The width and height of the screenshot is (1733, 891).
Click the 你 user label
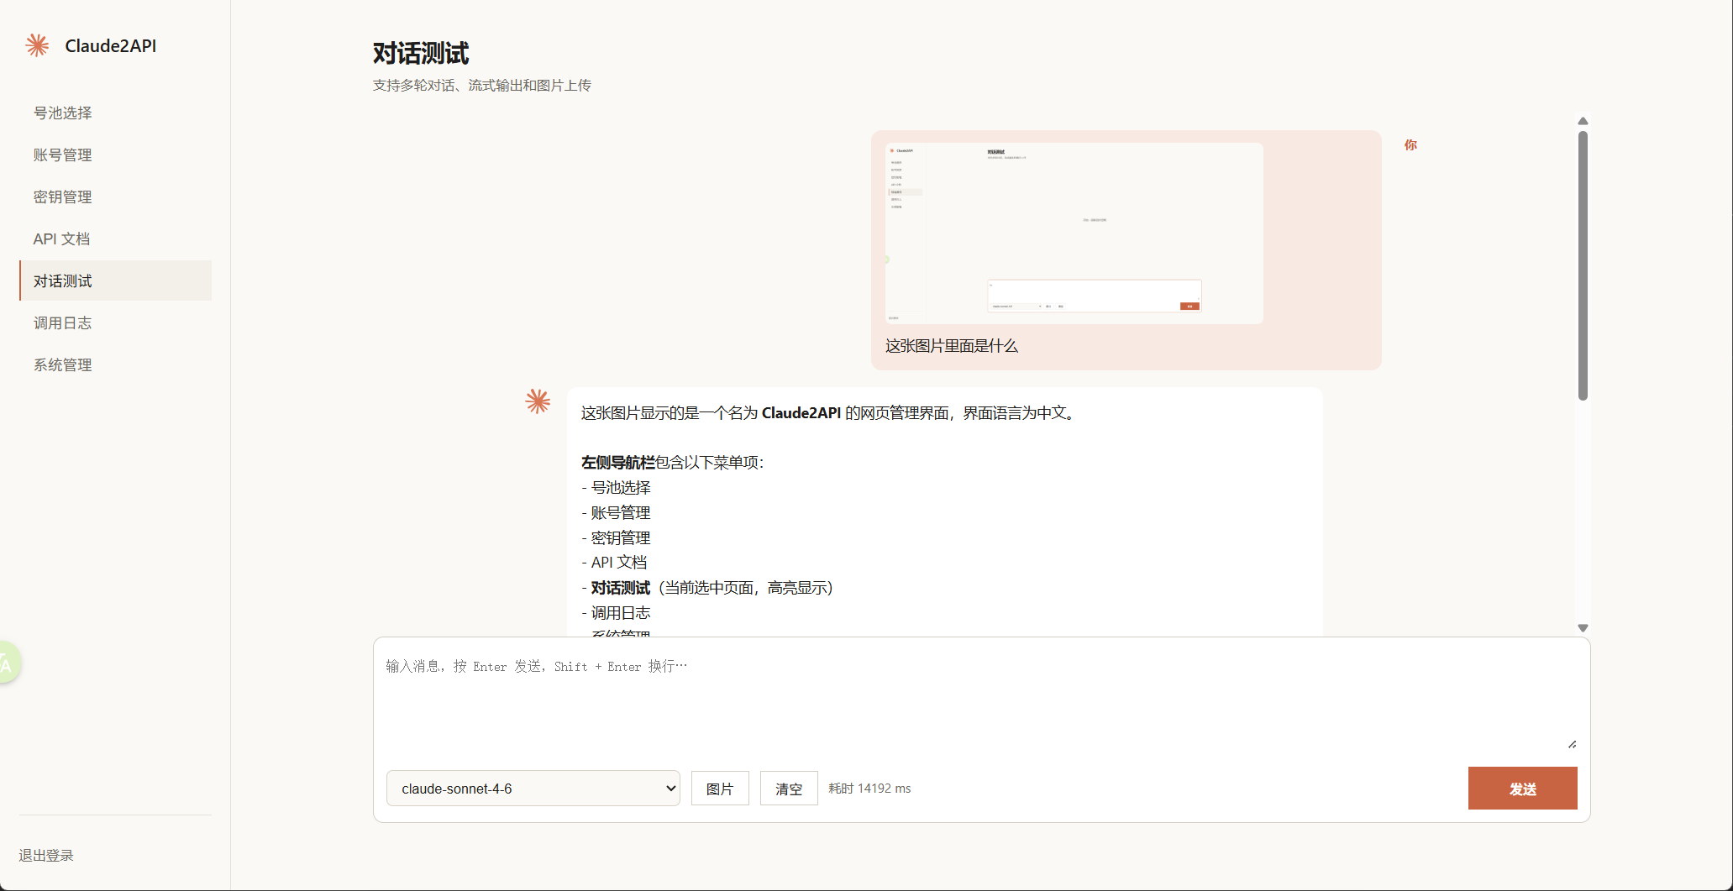pyautogui.click(x=1410, y=144)
